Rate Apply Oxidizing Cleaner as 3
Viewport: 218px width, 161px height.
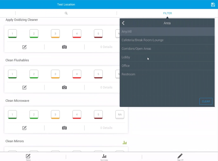pyautogui.click(x=55, y=34)
